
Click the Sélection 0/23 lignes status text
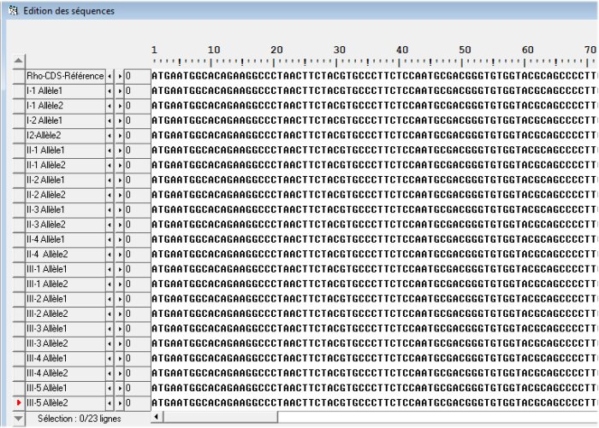coord(80,419)
